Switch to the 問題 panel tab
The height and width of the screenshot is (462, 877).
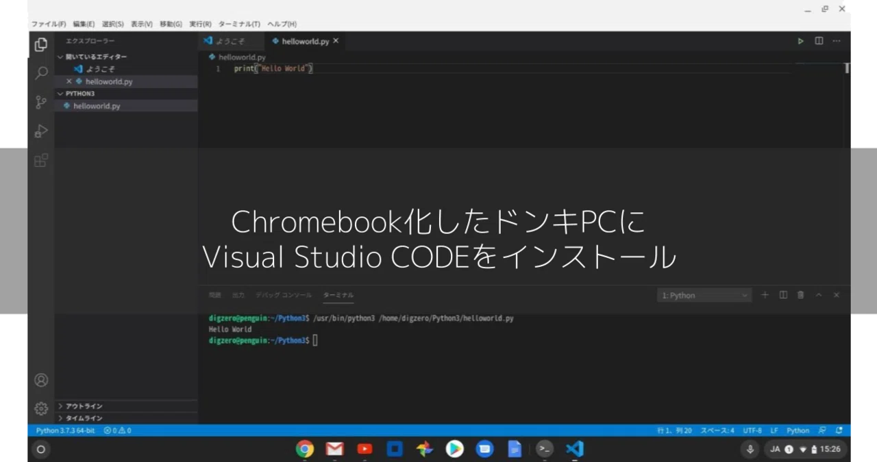click(215, 295)
